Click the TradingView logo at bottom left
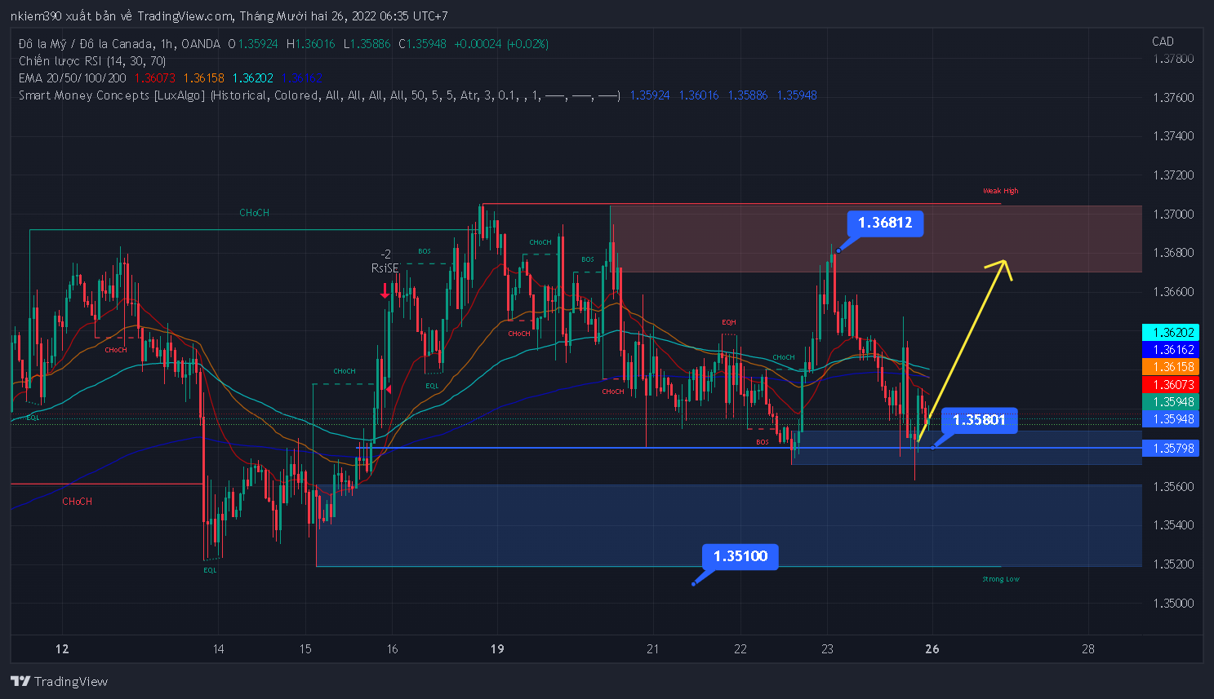The image size is (1214, 699). 59,681
